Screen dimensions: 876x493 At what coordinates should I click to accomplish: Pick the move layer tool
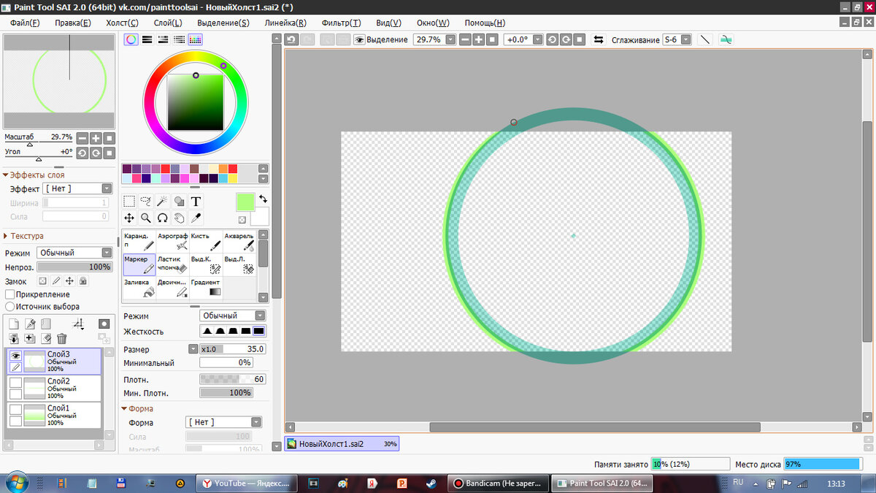click(129, 218)
